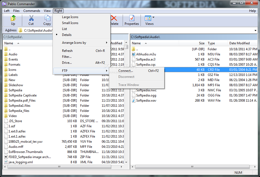
Task: Open the Address bar dropdown arrow
Action: (x=255, y=31)
